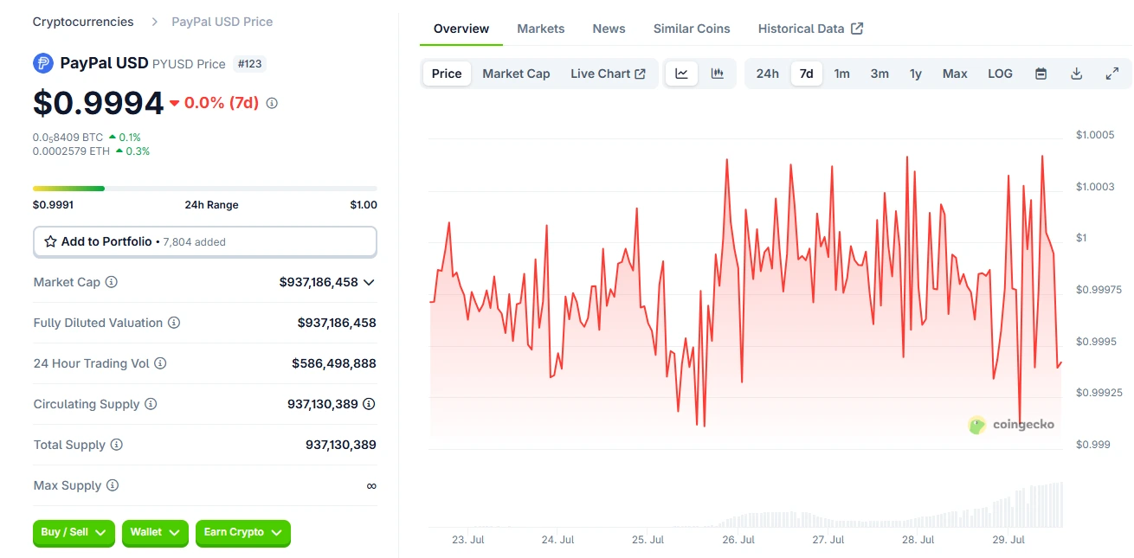Open the calendar date range picker
This screenshot has width=1134, height=558.
coord(1041,74)
